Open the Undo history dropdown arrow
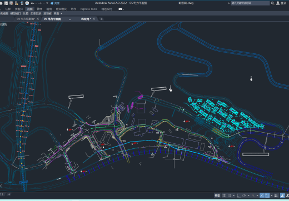 pos(36,3)
